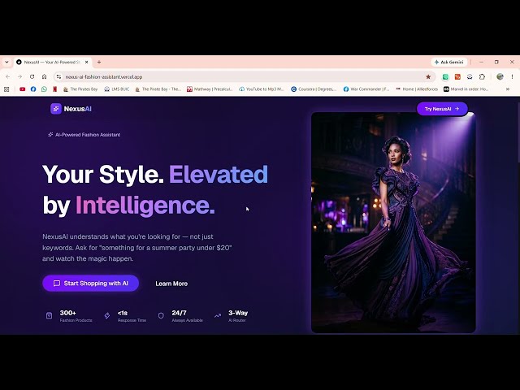Minimize the browser window

point(482,62)
